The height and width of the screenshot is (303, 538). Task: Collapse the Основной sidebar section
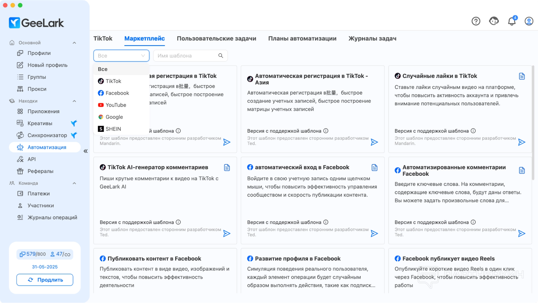(74, 43)
